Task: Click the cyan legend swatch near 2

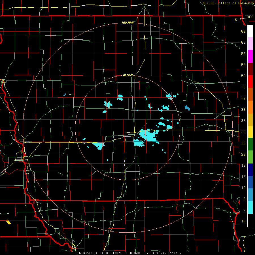Action: click(x=250, y=208)
